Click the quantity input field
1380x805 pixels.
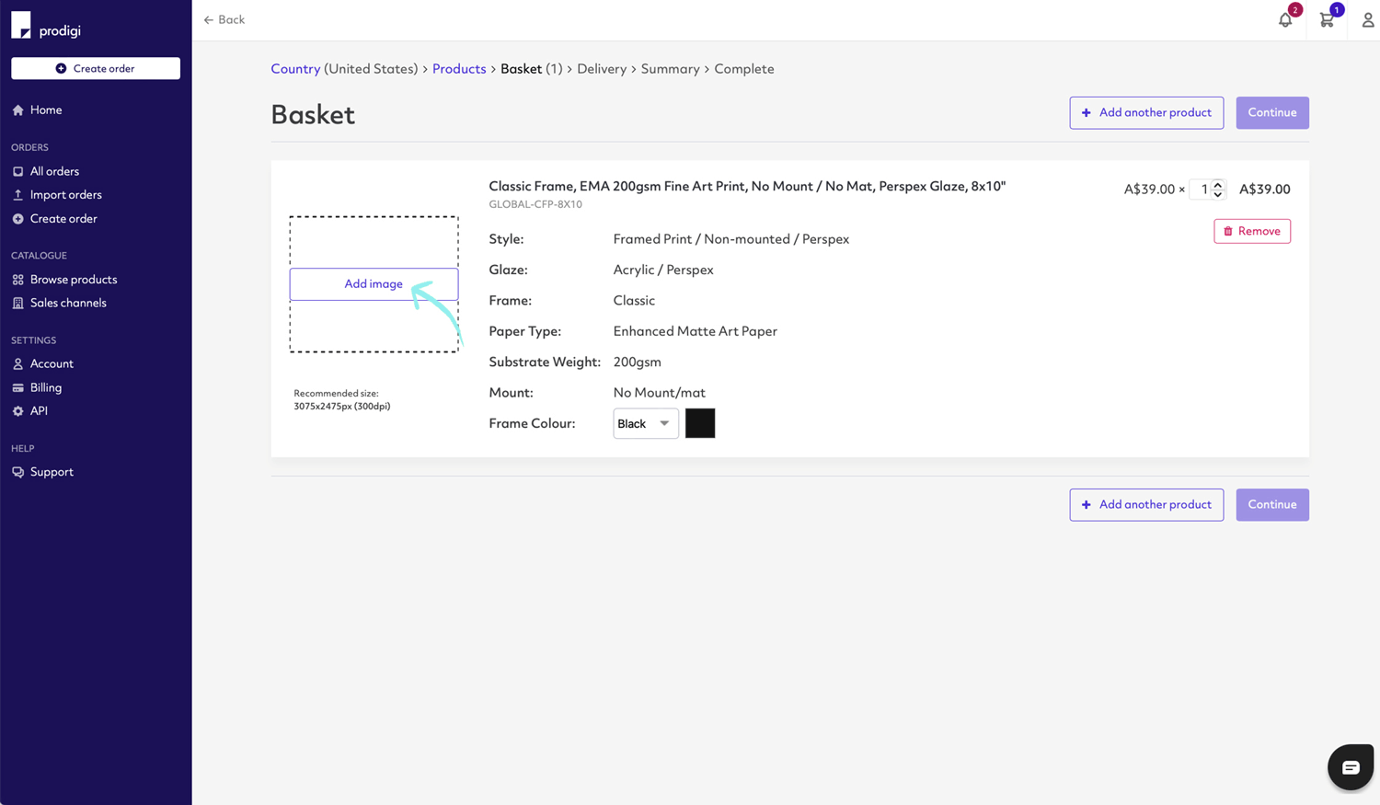(x=1201, y=190)
